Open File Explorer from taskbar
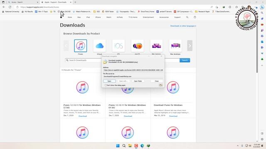 130,146
